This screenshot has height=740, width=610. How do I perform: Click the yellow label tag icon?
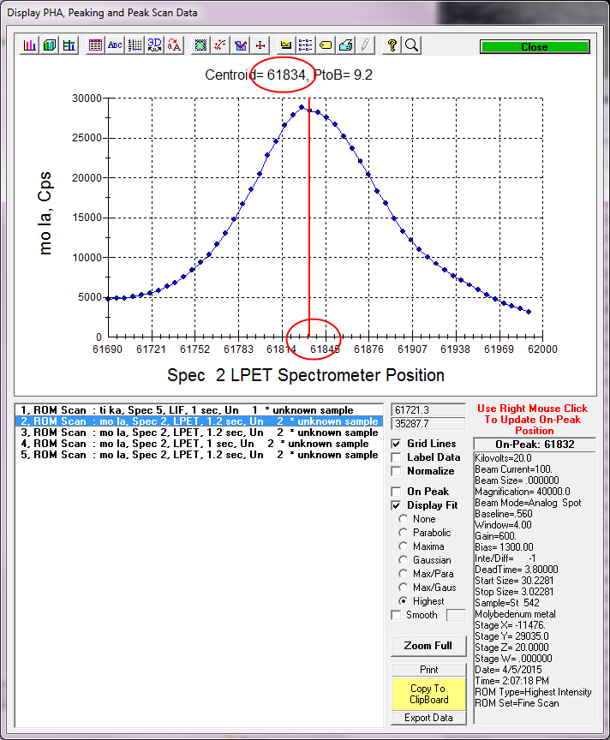(x=326, y=45)
